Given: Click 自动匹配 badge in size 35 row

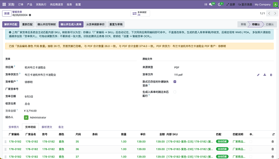Looking at the screenshot, I should click(222, 142).
